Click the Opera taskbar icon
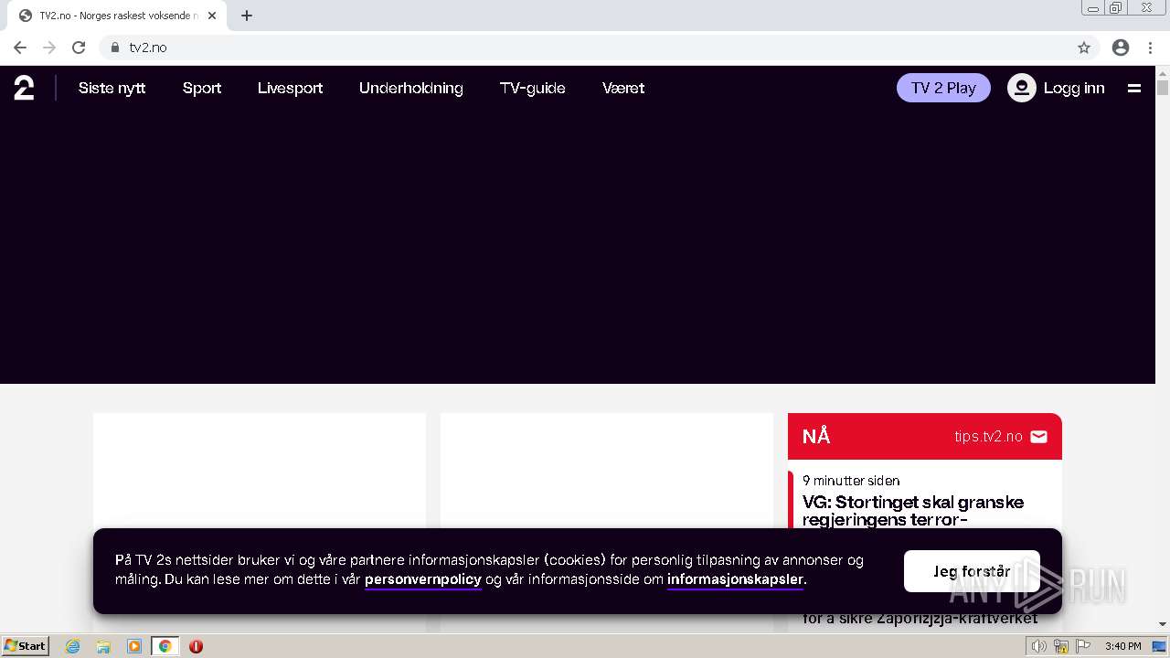Image resolution: width=1170 pixels, height=658 pixels. point(196,646)
